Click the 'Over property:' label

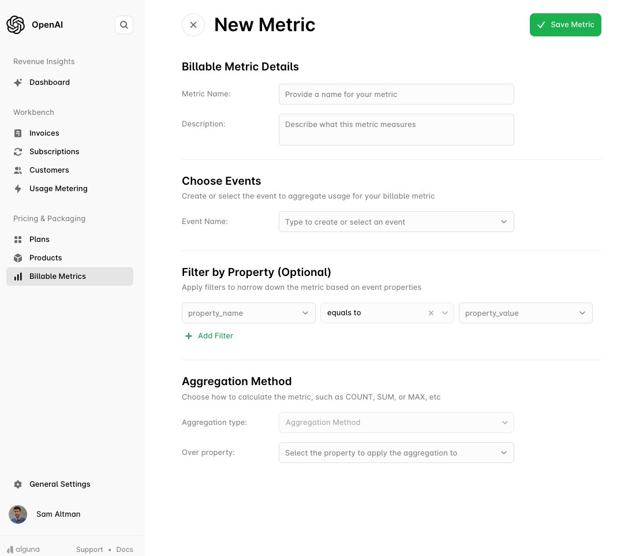click(208, 453)
